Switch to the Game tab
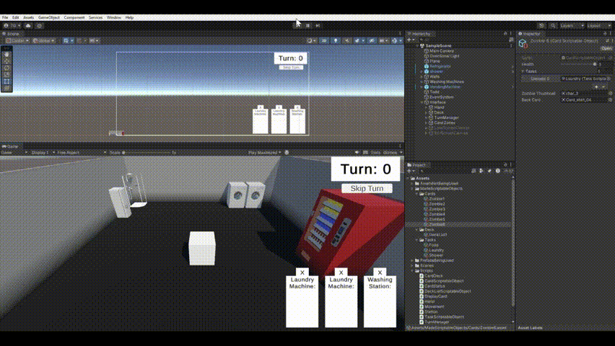The image size is (615, 346). point(10,146)
